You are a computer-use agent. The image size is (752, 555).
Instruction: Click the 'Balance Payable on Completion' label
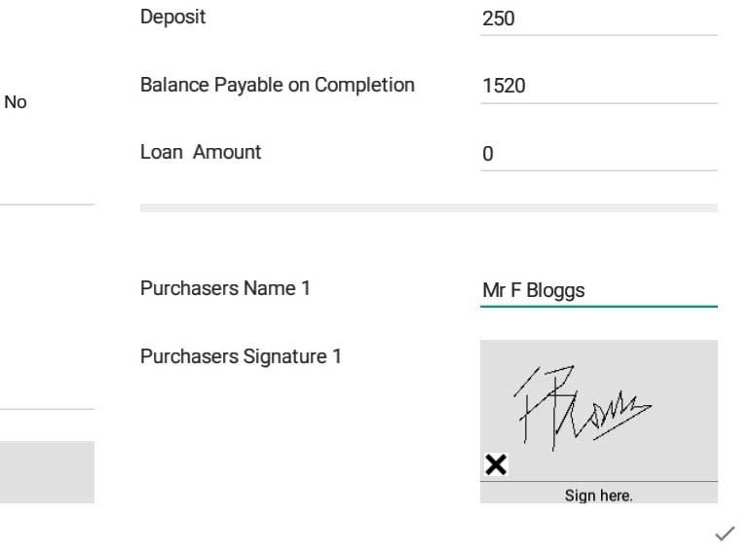pos(278,85)
